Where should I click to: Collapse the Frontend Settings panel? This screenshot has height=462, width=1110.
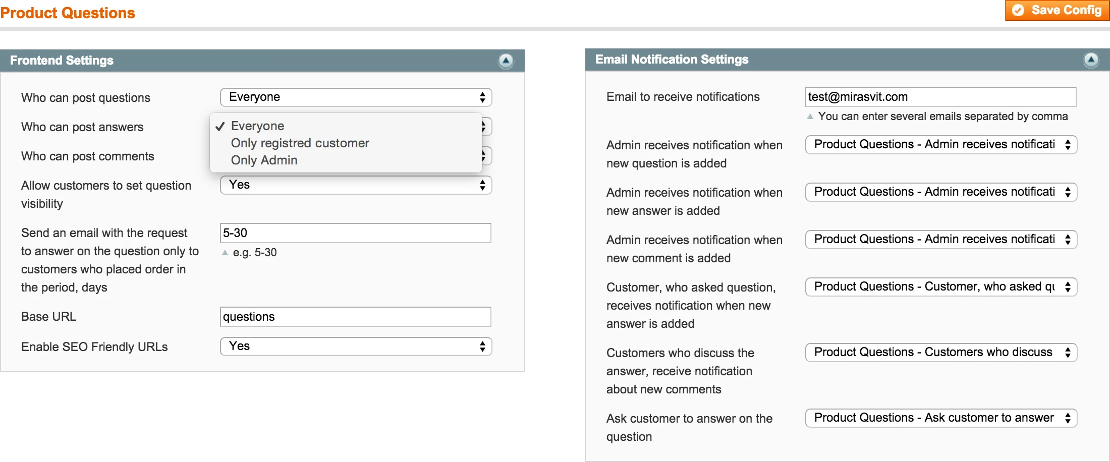pos(506,61)
